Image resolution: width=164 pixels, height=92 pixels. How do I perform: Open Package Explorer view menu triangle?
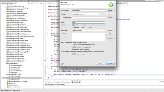[x=37, y=3]
